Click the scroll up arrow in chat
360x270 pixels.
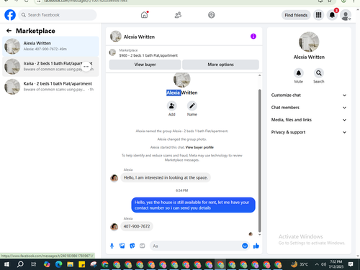259,75
